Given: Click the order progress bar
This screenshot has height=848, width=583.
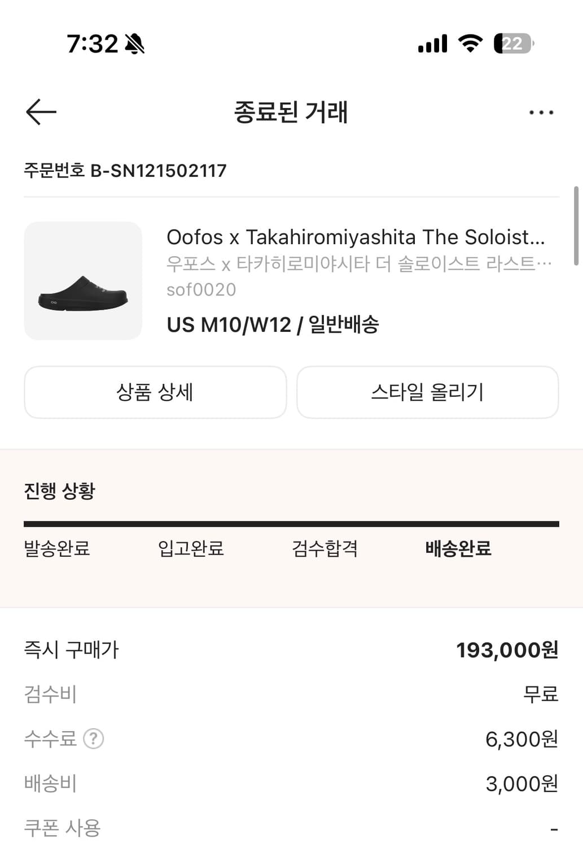Looking at the screenshot, I should [x=291, y=524].
